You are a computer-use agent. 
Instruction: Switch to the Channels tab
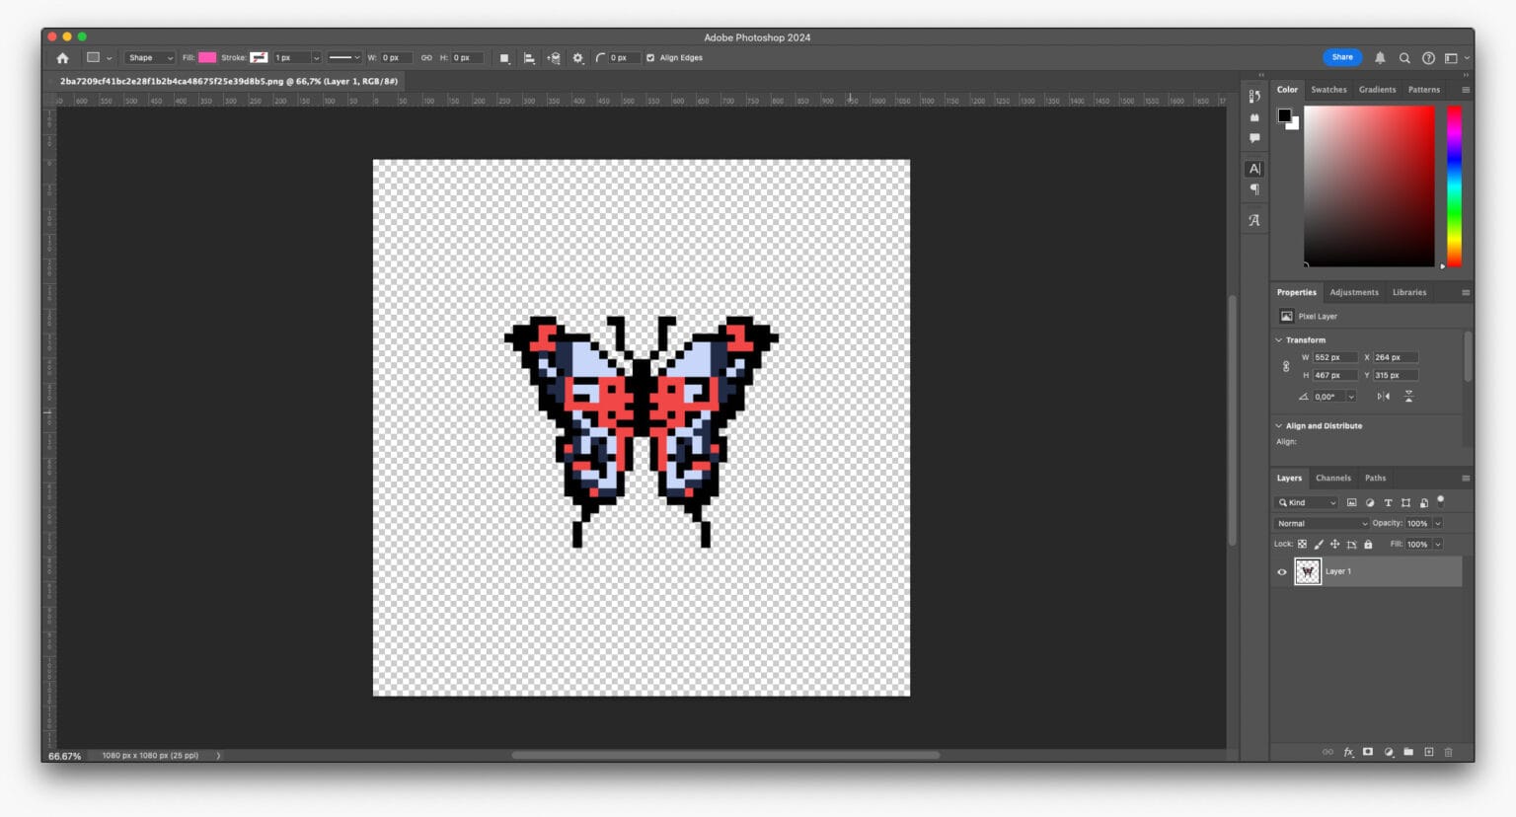1333,478
